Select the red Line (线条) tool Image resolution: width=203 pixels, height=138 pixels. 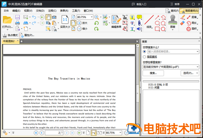149,22
